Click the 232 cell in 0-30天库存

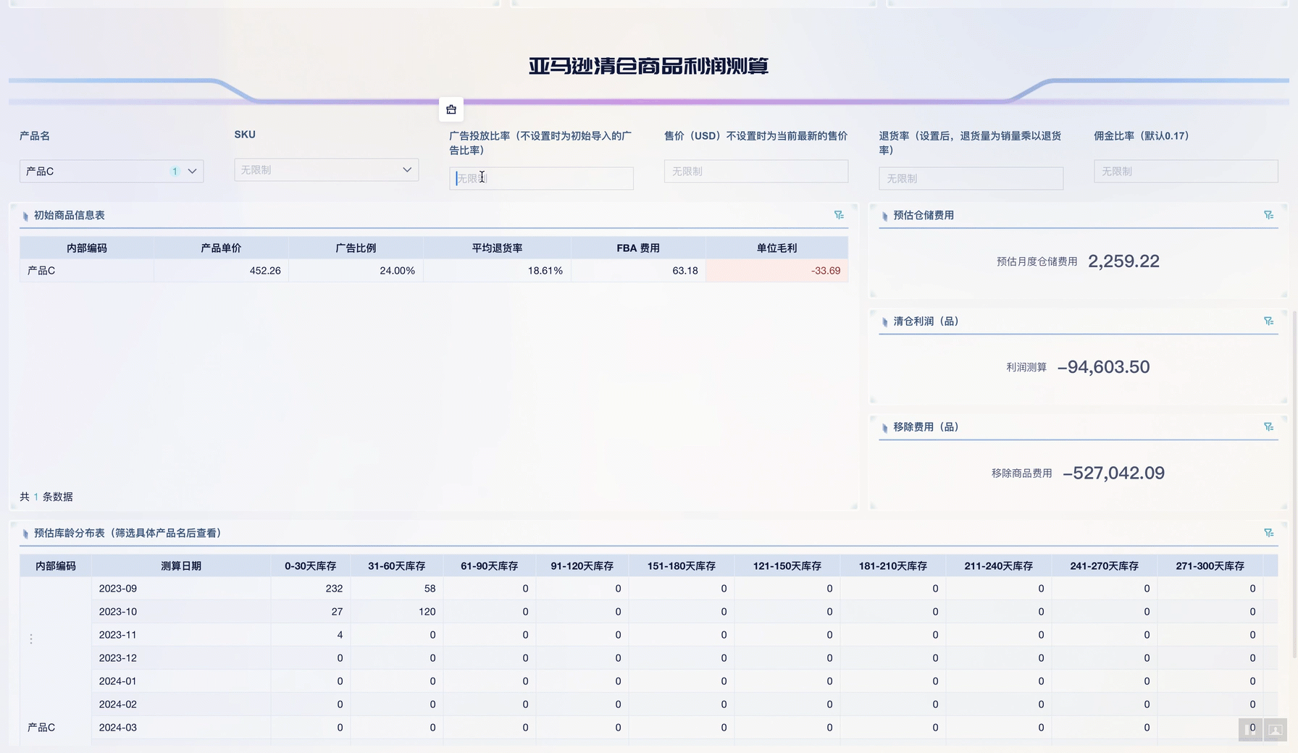(x=311, y=589)
